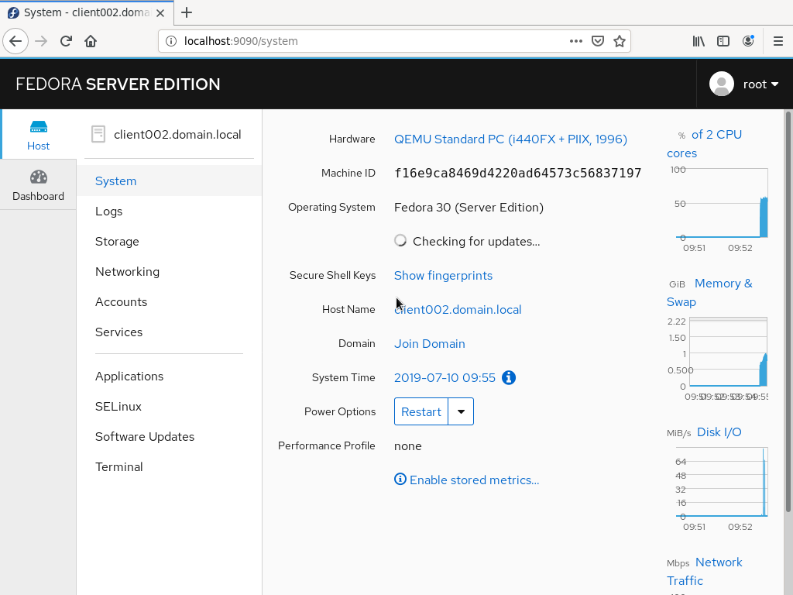Select the System - client002 browser tab
The height and width of the screenshot is (595, 793).
87,12
